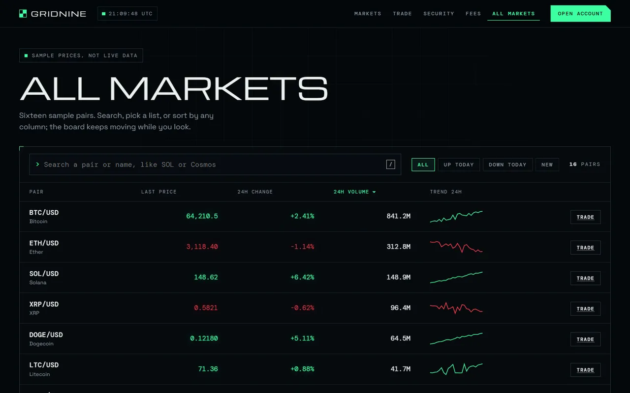Screen dimensions: 630x393
Task: Select the All Markets nav item
Action: pos(513,14)
